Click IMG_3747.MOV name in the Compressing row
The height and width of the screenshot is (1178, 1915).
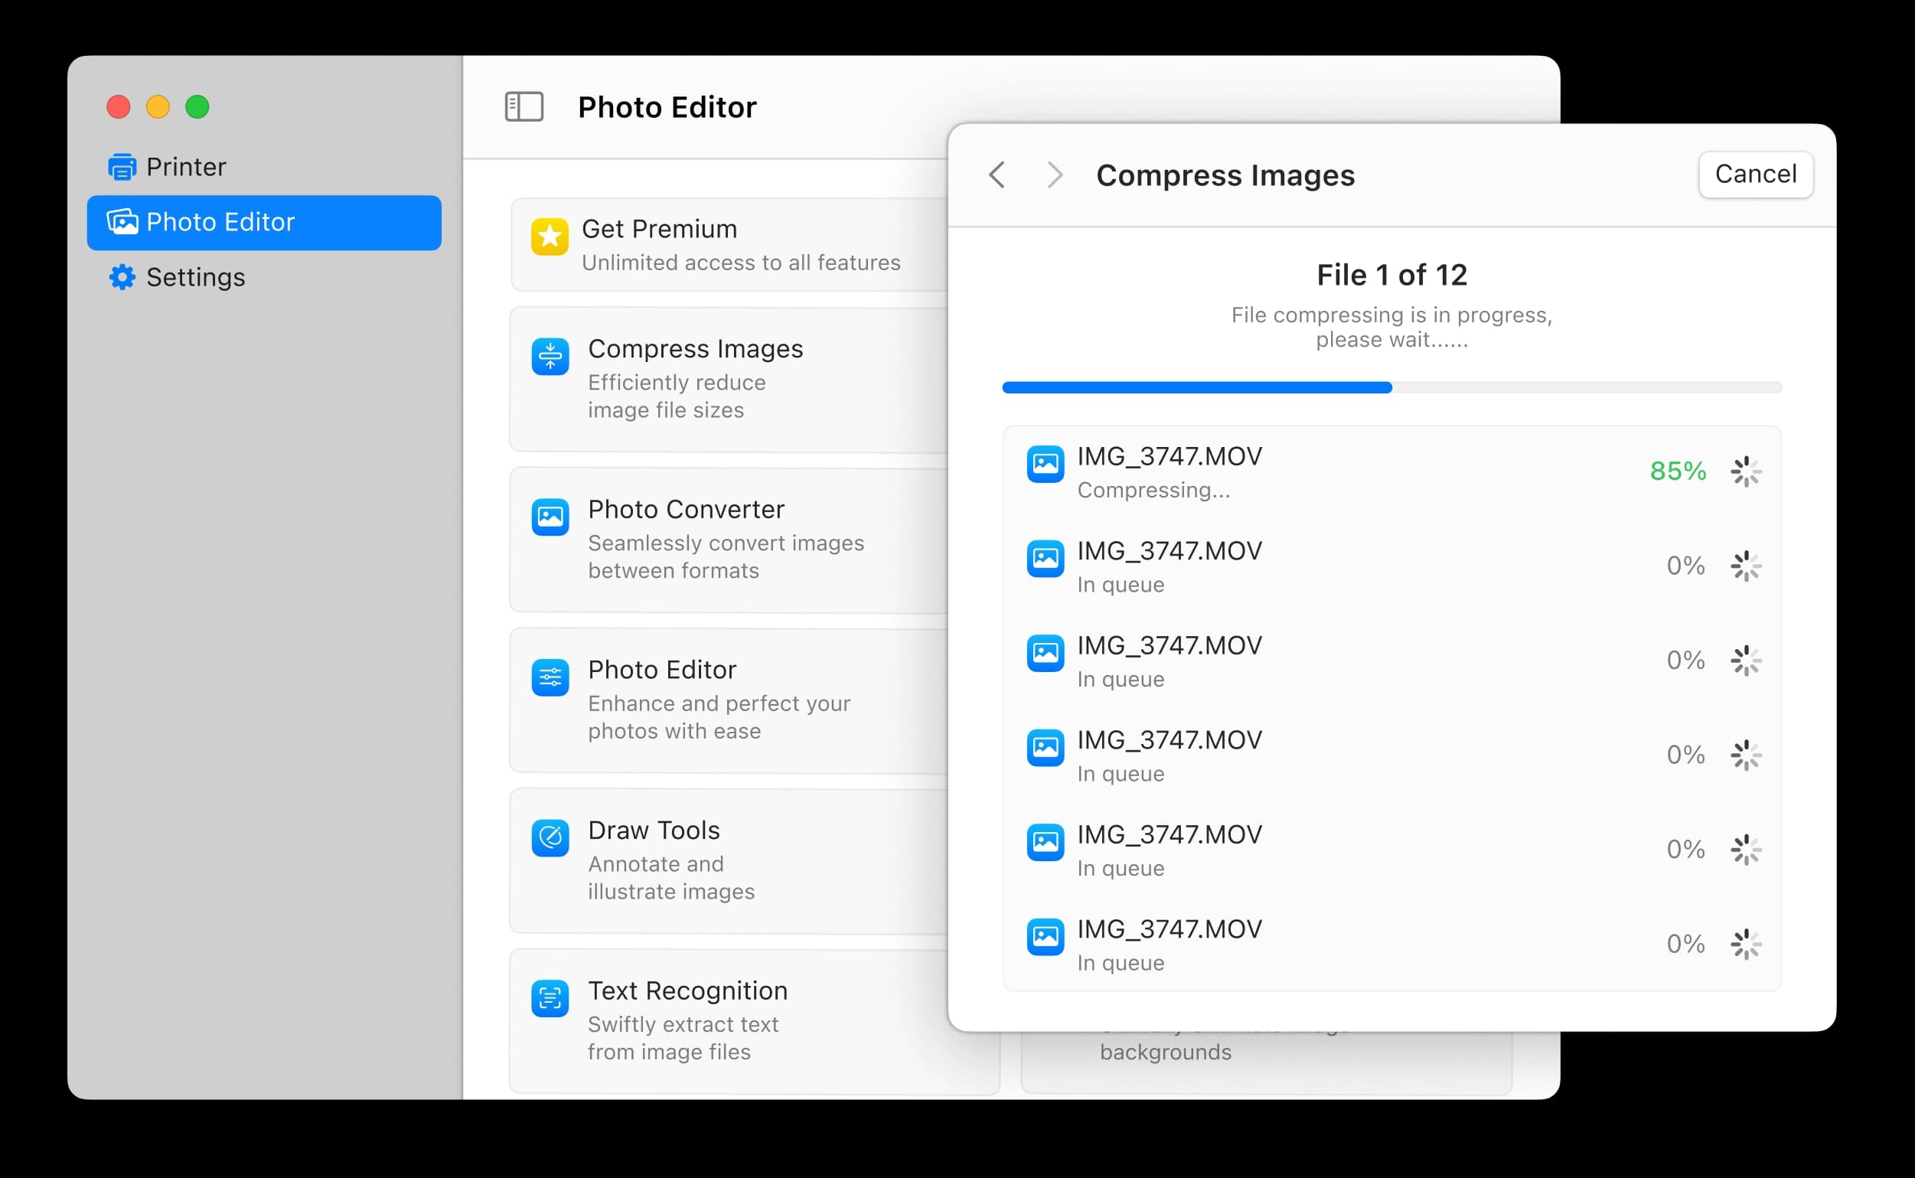pos(1170,456)
